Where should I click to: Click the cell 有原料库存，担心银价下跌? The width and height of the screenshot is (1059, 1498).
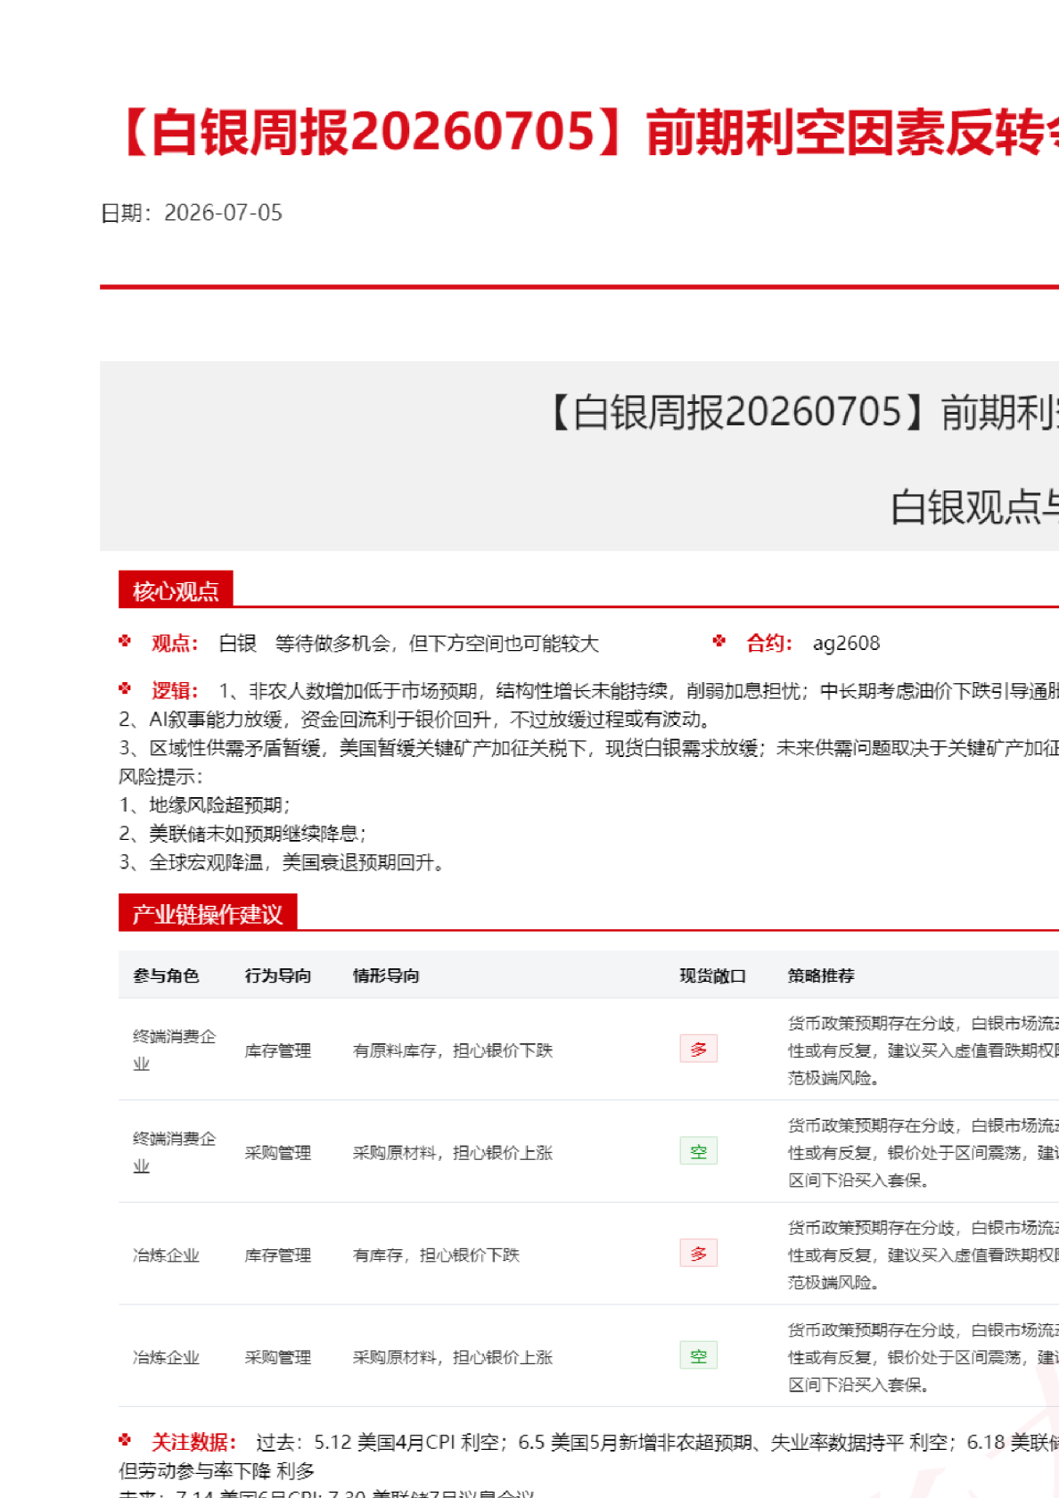453,1050
